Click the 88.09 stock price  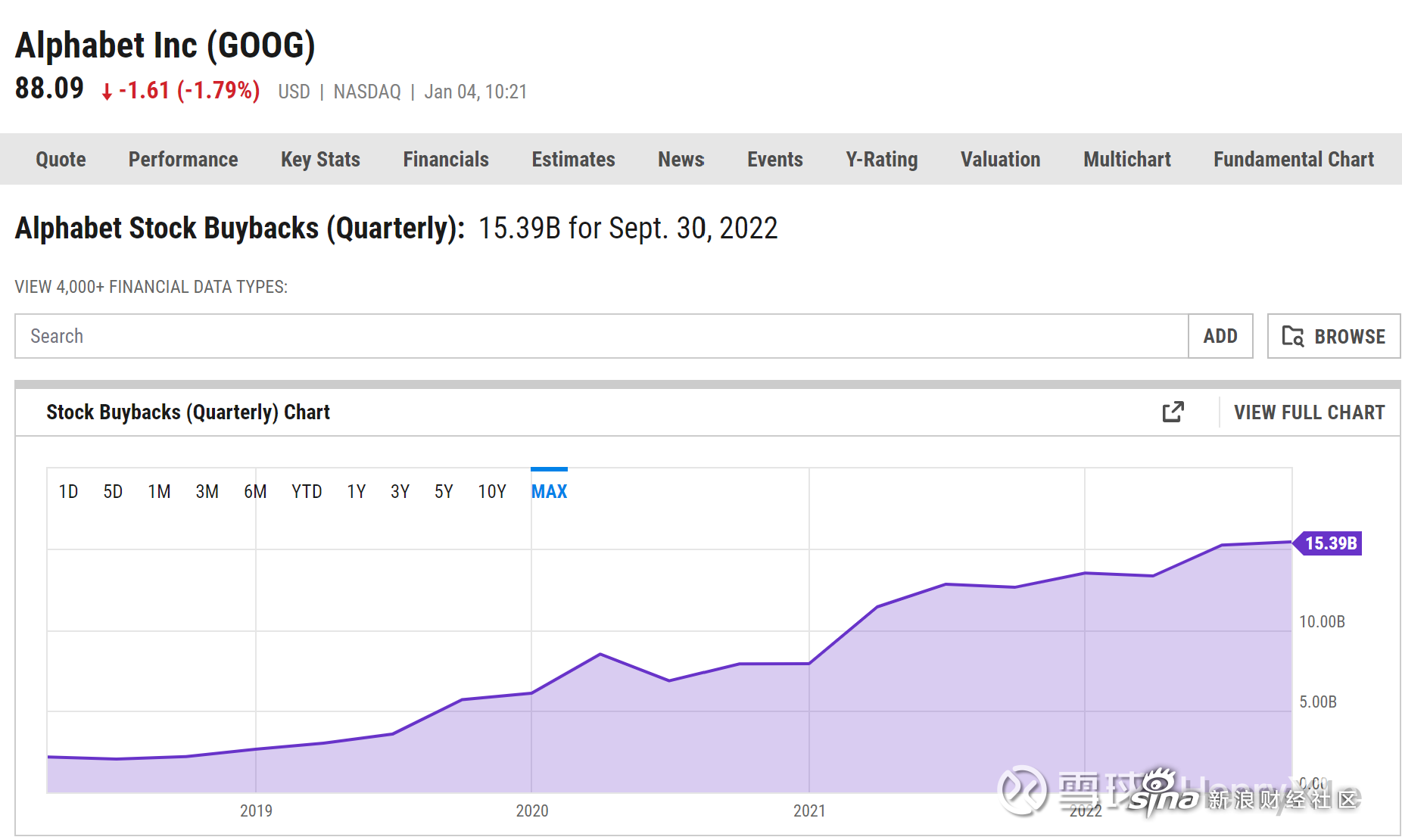[x=49, y=89]
